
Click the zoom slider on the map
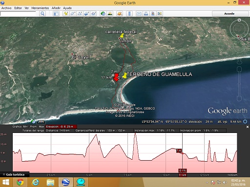click(x=239, y=84)
